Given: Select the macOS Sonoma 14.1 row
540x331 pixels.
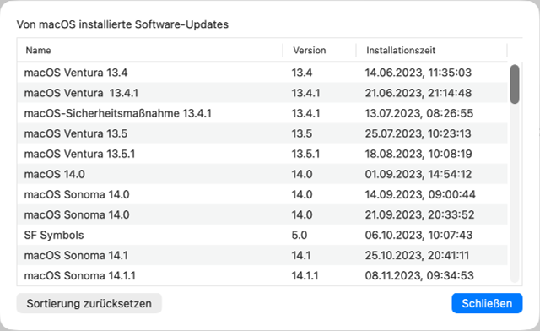Looking at the screenshot, I should click(262, 256).
